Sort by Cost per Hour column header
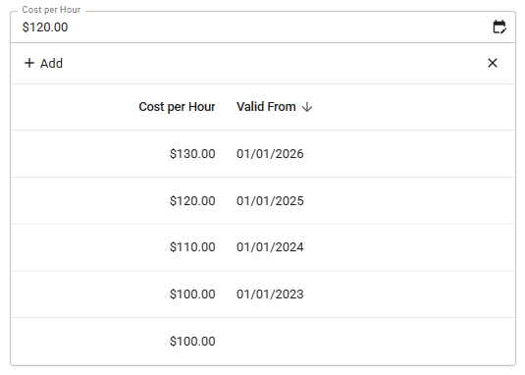Image resolution: width=525 pixels, height=375 pixels. click(x=177, y=107)
